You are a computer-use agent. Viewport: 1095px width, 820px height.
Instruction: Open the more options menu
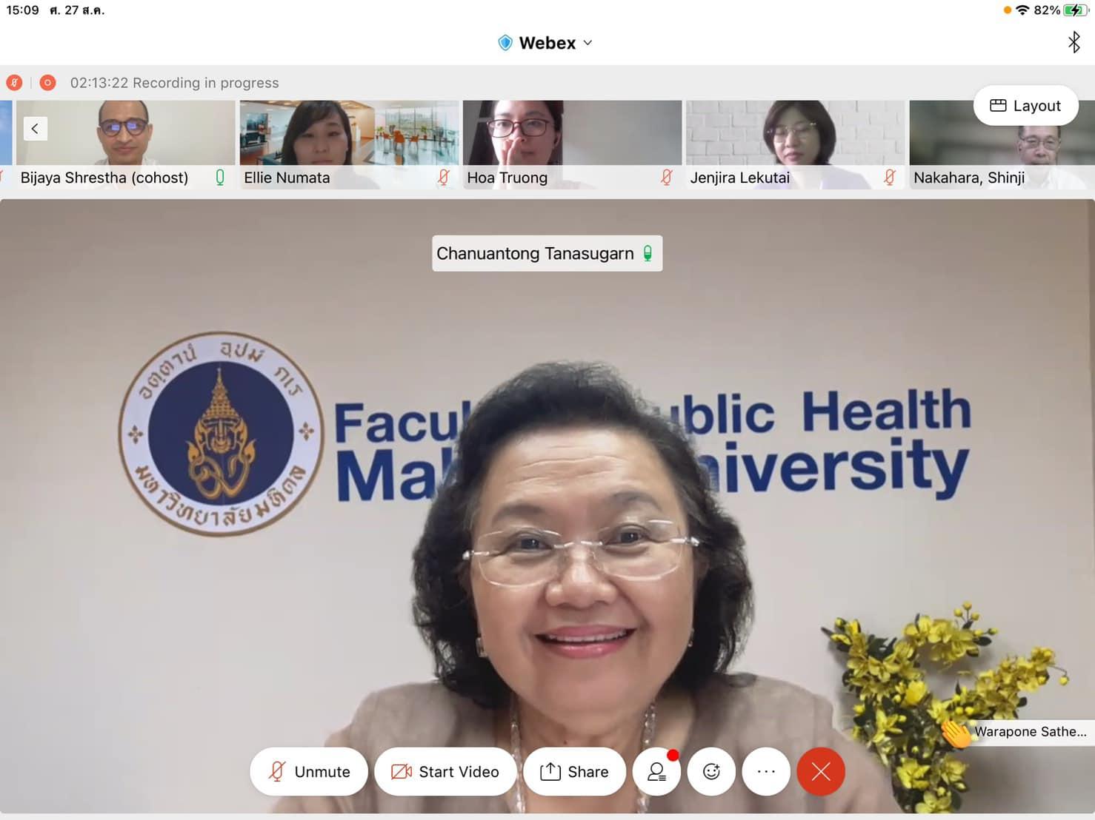pos(766,772)
